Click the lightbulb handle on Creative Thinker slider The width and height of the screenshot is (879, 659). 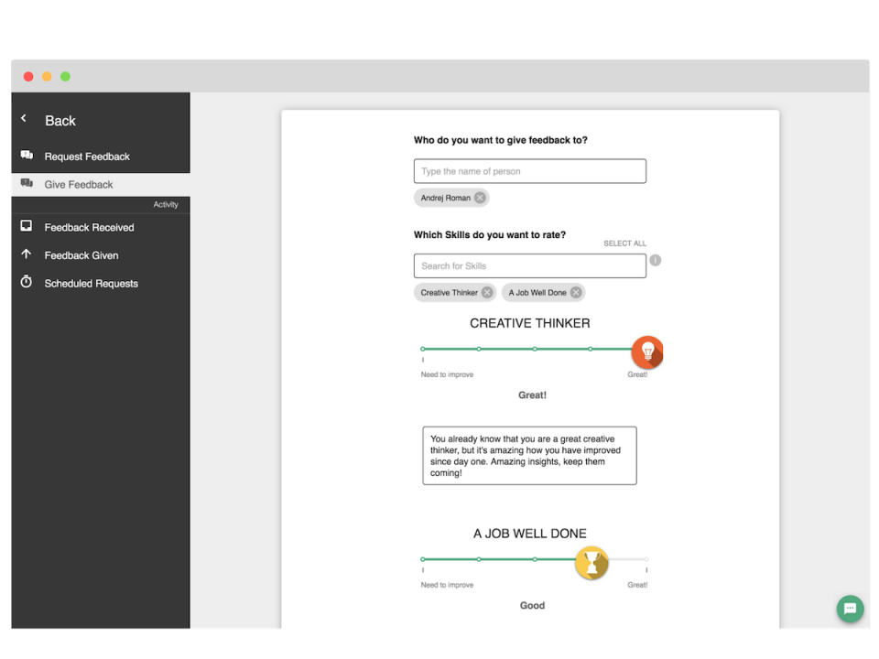click(x=647, y=351)
